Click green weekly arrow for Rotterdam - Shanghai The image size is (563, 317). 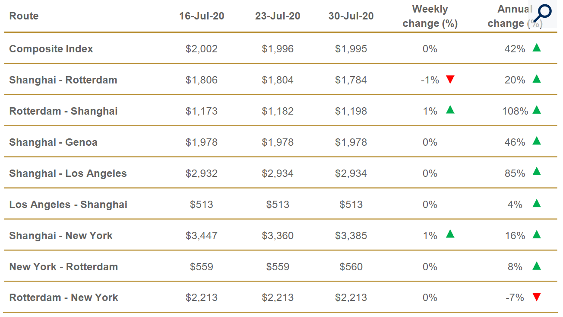(x=450, y=110)
